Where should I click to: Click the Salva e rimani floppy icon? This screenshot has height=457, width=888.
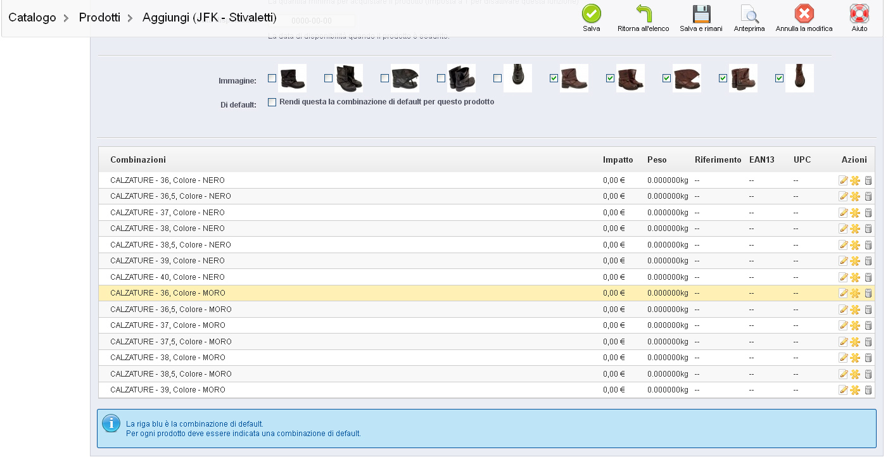point(701,14)
